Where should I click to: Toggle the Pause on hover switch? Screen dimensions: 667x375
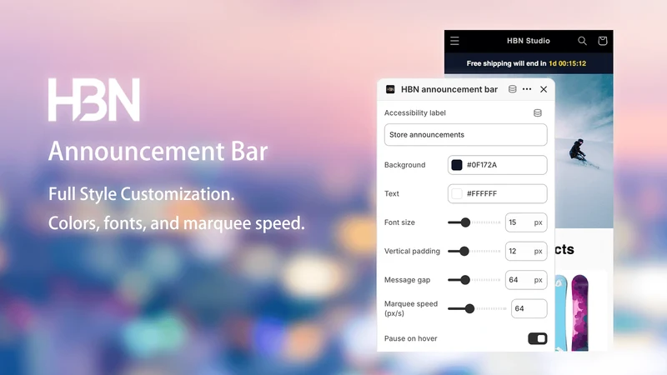(x=537, y=338)
